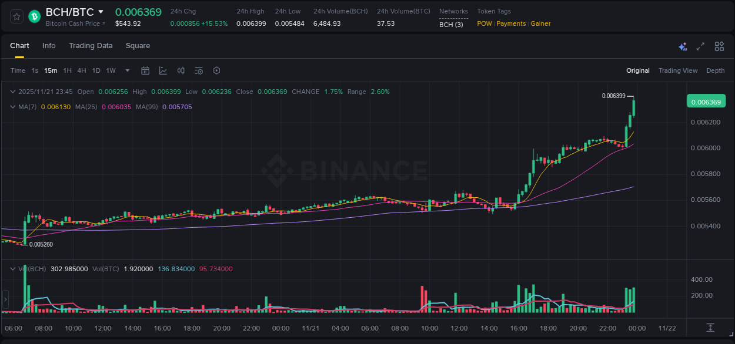
Task: Collapse the candlestick OHLC info row
Action: [x=13, y=92]
